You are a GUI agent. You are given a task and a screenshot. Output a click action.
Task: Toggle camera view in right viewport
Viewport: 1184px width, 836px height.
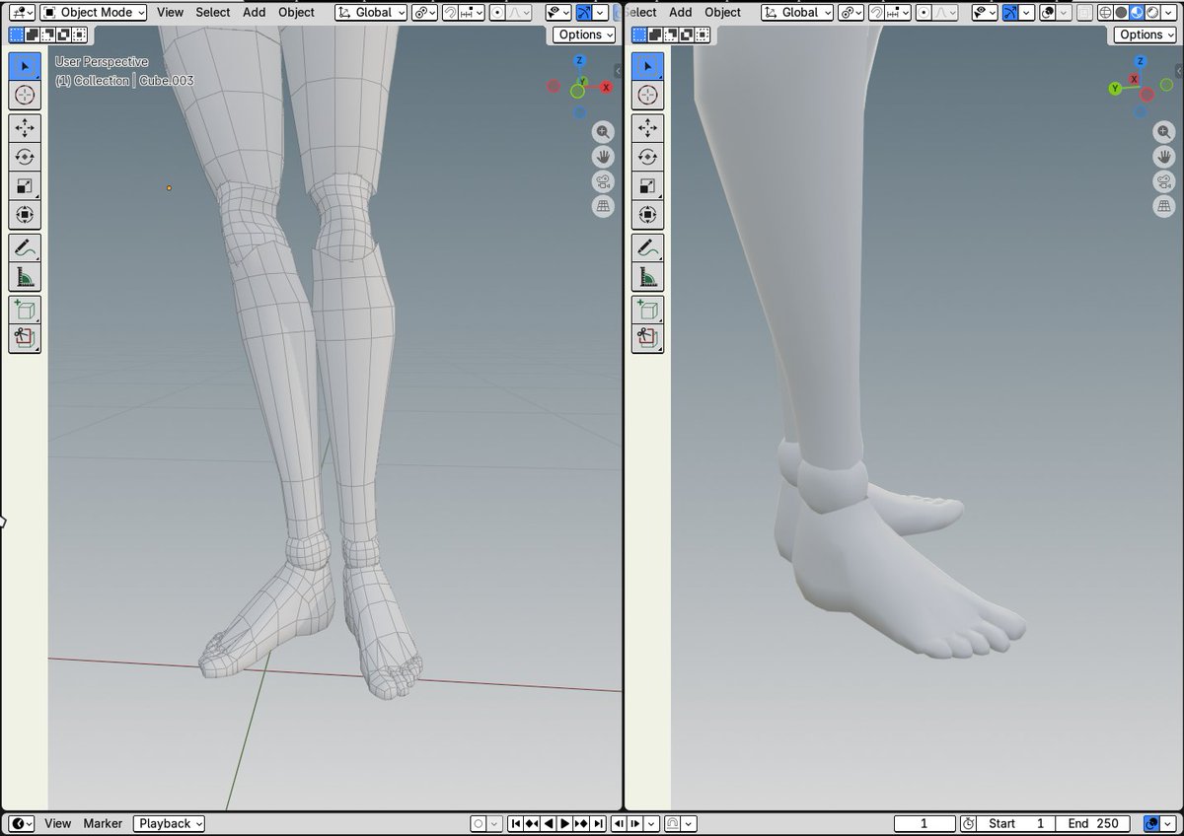click(1164, 181)
